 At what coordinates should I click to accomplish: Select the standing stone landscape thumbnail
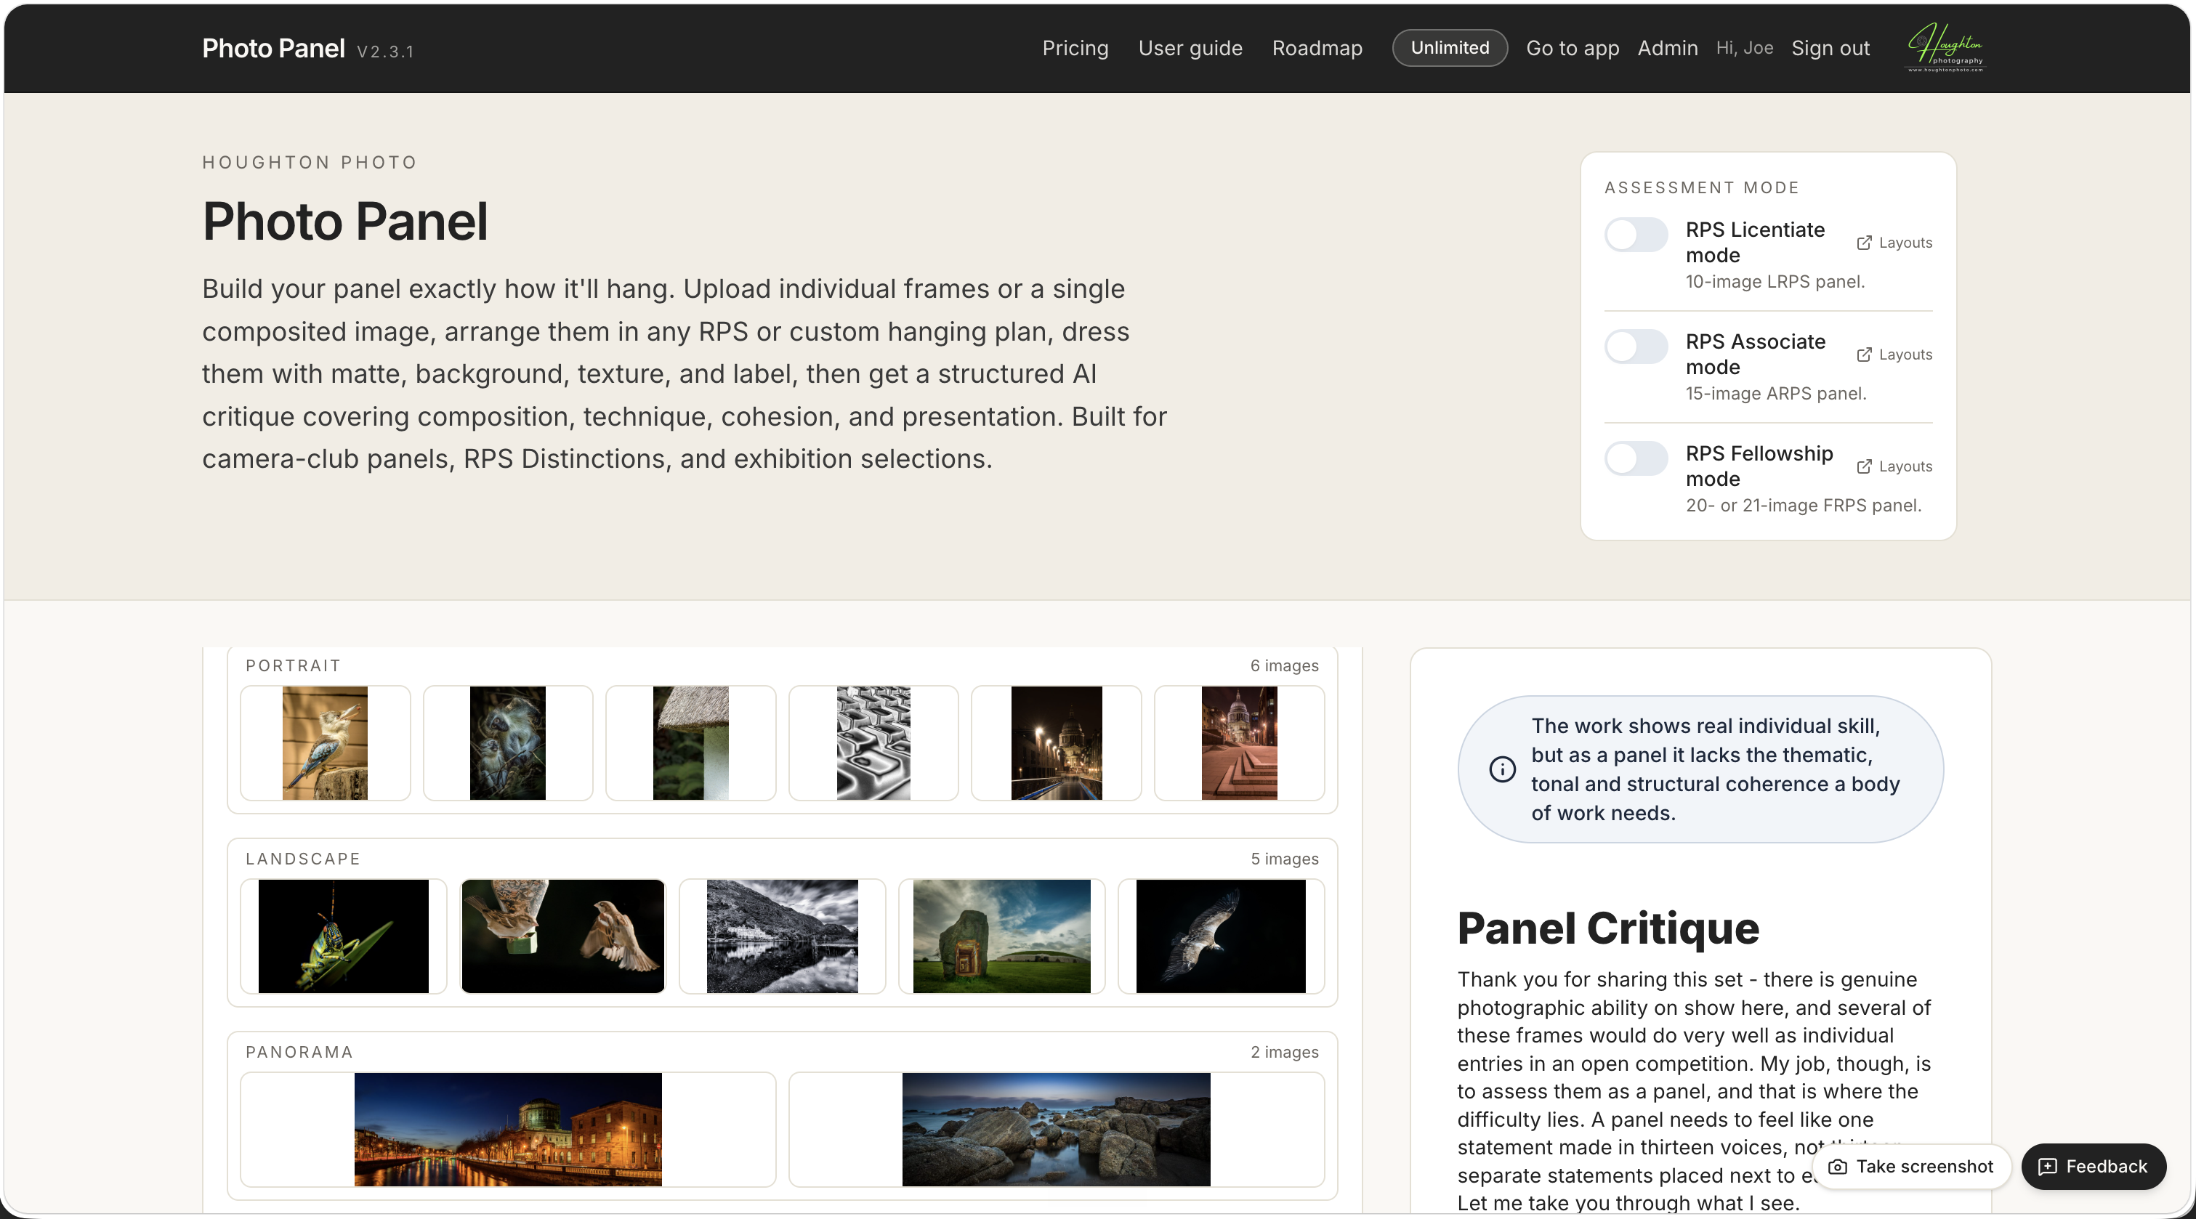pyautogui.click(x=1001, y=936)
